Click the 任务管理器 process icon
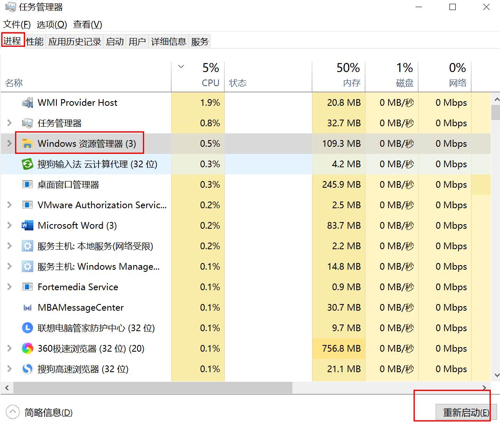The height and width of the screenshot is (424, 500). (27, 123)
